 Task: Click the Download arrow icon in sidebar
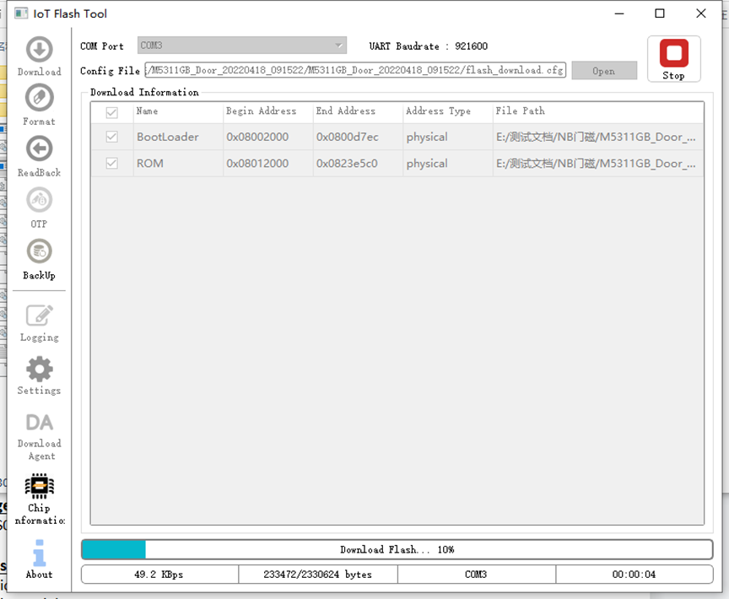tap(39, 49)
